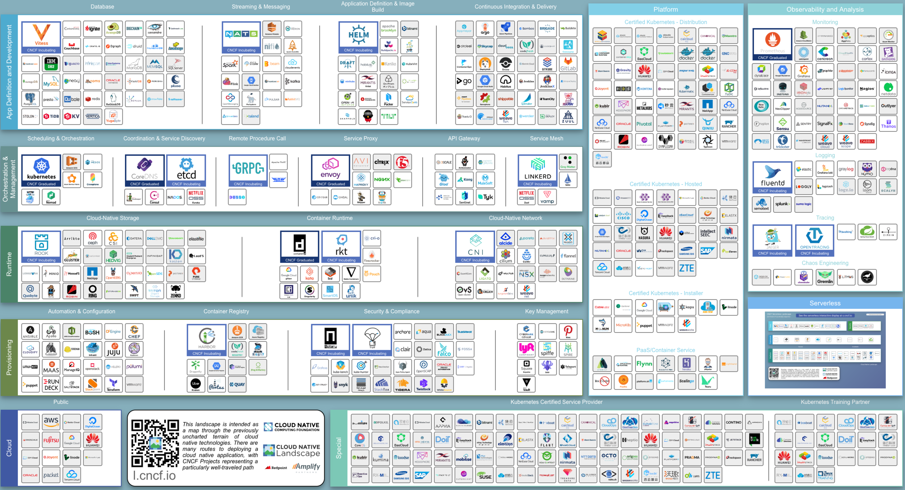This screenshot has width=905, height=490.
Task: Open the Serverless landscape thumbnail
Action: [x=825, y=350]
